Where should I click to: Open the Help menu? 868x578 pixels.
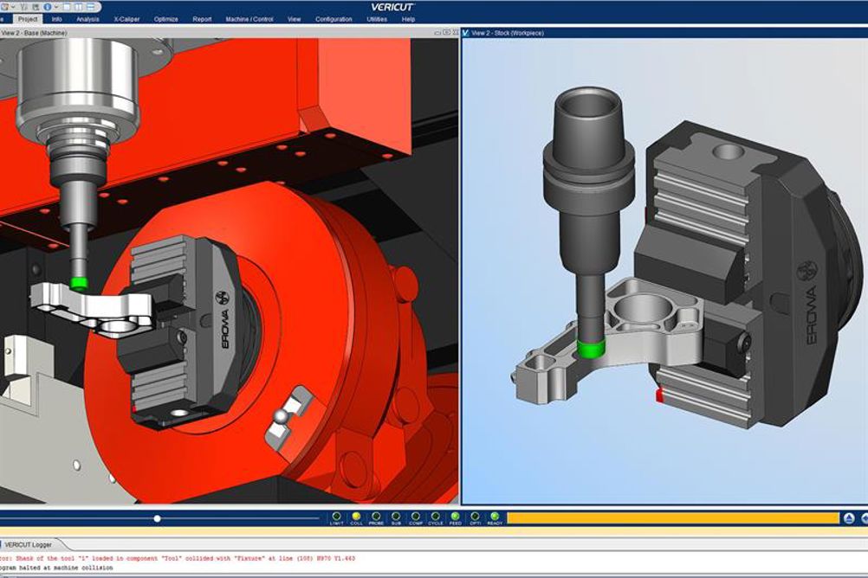coord(409,19)
